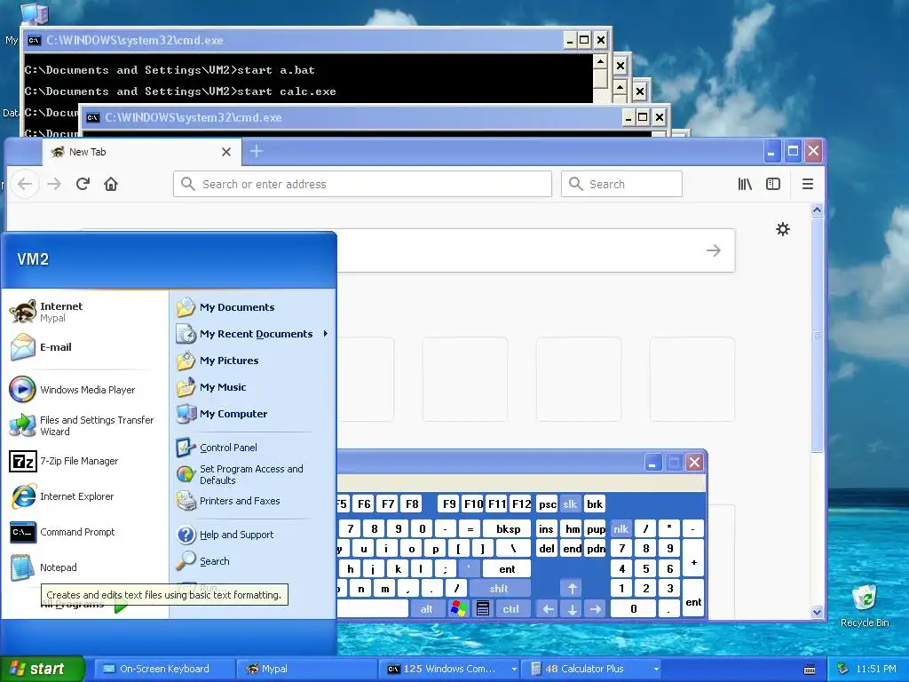Click the Mypal Search box
The width and height of the screenshot is (909, 682).
tap(621, 184)
